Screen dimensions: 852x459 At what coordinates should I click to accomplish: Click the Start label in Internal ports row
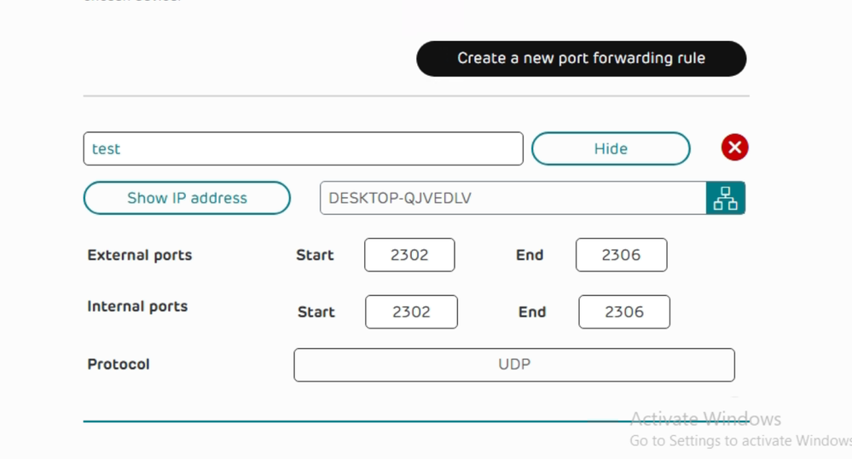click(x=316, y=312)
